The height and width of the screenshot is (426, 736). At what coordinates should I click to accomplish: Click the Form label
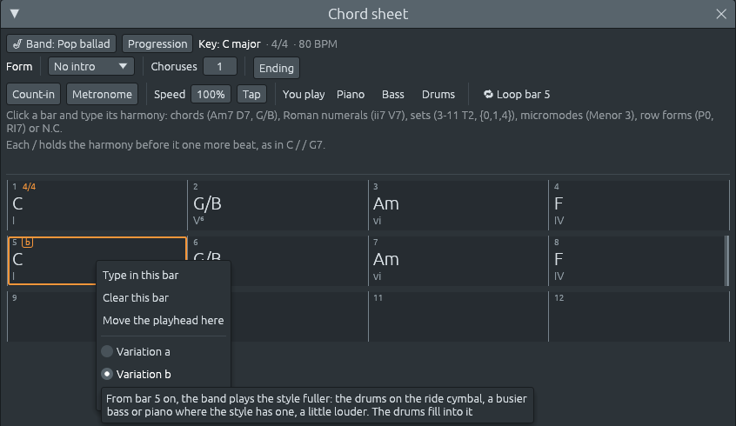19,67
